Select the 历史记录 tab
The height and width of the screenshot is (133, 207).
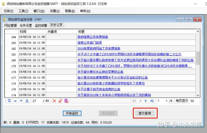point(56,25)
